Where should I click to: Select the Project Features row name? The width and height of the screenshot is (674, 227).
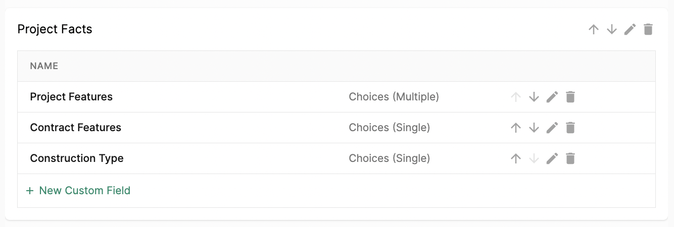[71, 97]
